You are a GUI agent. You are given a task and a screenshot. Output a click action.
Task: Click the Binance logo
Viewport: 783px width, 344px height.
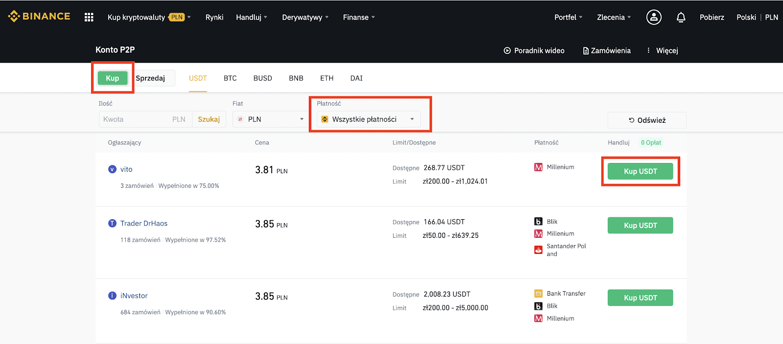(x=39, y=17)
